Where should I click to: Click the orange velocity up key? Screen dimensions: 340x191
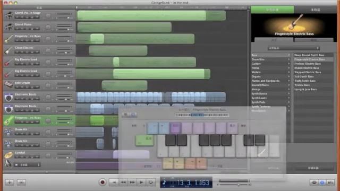tap(201, 163)
